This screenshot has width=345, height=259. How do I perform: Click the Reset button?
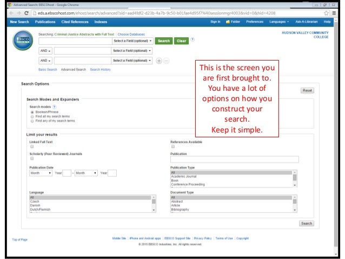[307, 90]
